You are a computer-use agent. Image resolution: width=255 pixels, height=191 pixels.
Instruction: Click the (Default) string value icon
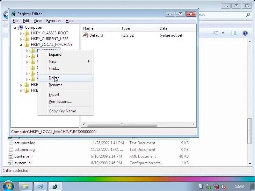click(85, 35)
